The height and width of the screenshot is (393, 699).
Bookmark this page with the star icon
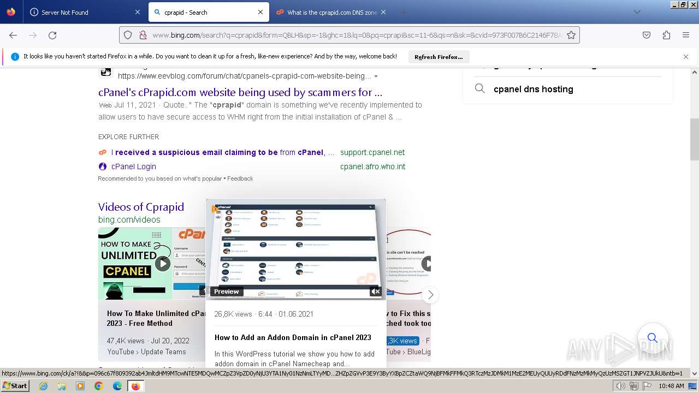click(x=571, y=35)
